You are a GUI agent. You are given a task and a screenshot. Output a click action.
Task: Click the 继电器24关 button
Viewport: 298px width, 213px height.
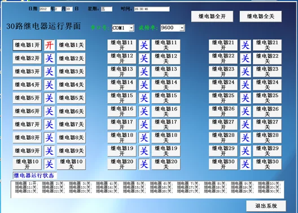tap(267, 85)
